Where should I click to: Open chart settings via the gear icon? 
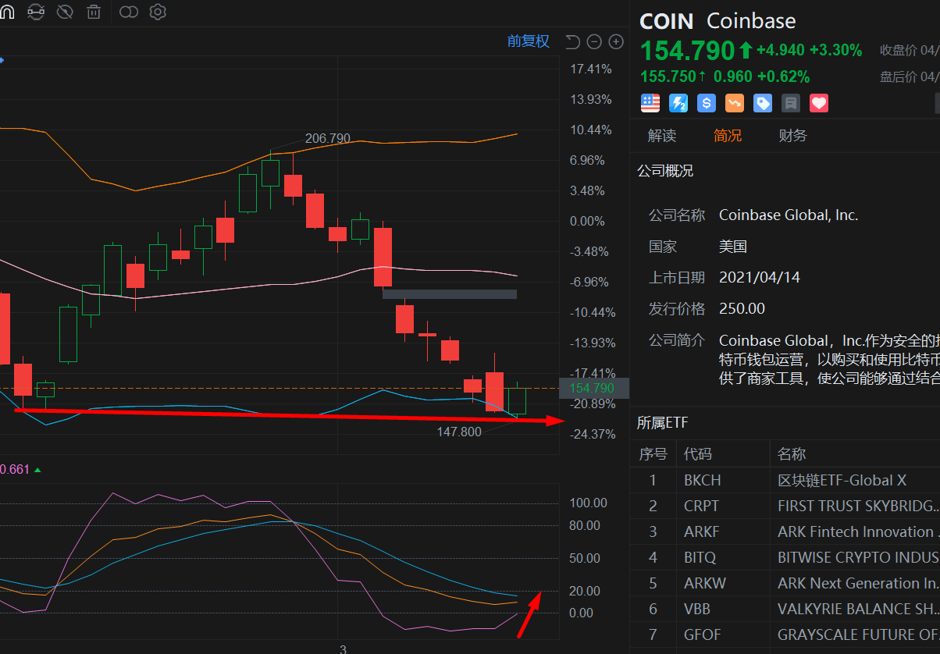[x=158, y=12]
